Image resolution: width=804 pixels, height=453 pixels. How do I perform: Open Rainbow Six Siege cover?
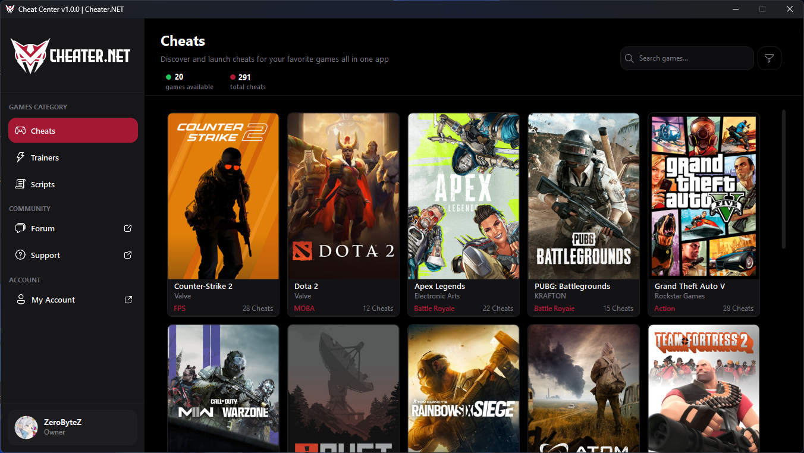(x=463, y=389)
